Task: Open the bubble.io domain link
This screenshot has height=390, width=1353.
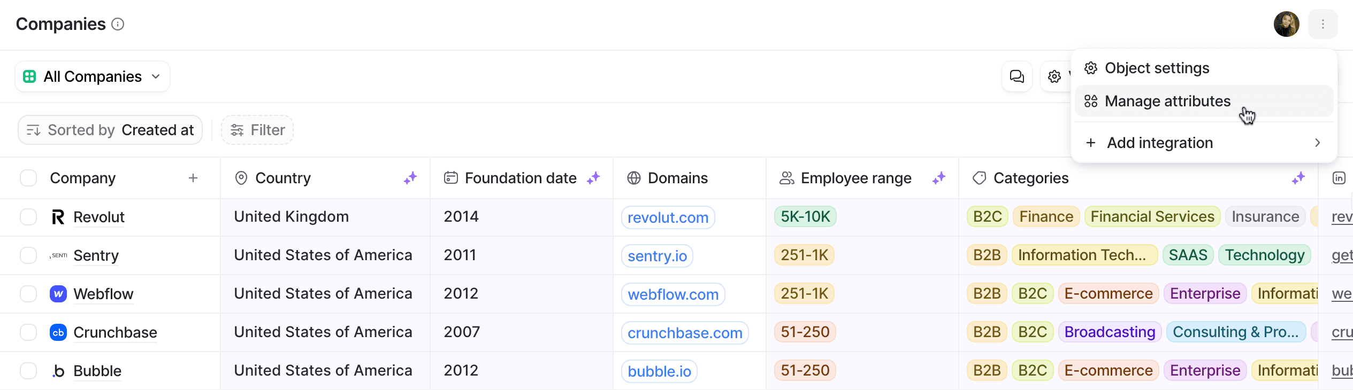Action: pos(659,371)
